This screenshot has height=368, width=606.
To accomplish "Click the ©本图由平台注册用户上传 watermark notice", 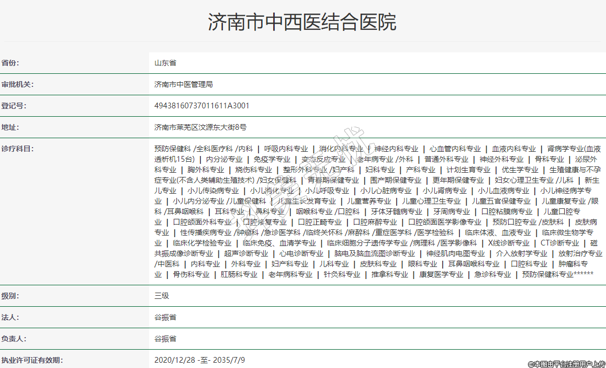I will (566, 364).
